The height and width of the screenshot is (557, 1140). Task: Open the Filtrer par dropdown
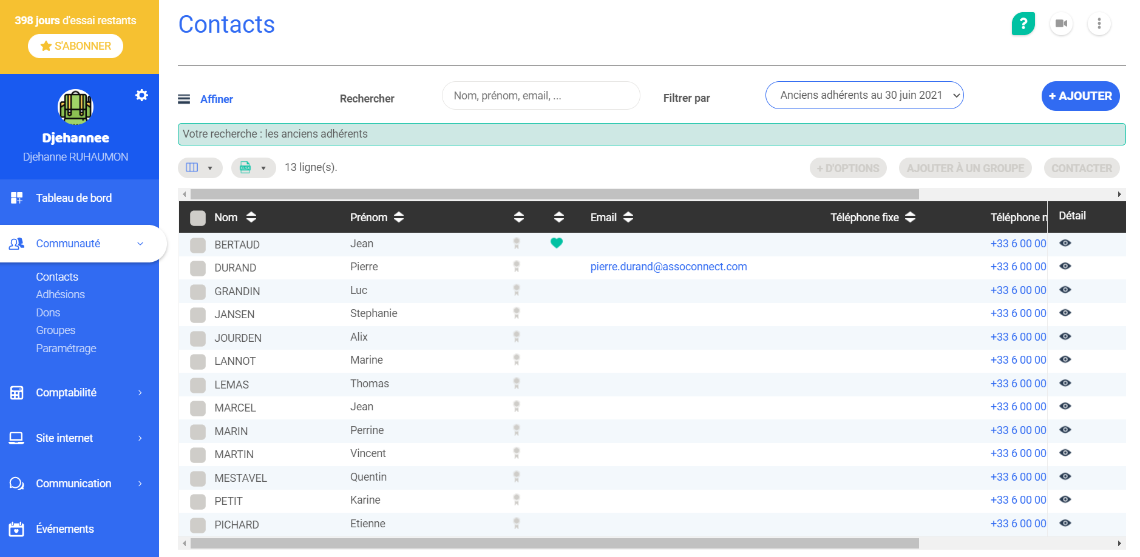point(864,95)
